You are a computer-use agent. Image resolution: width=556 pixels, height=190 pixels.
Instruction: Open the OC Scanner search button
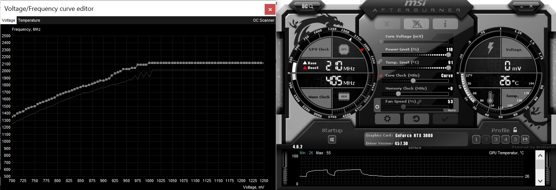308,6
